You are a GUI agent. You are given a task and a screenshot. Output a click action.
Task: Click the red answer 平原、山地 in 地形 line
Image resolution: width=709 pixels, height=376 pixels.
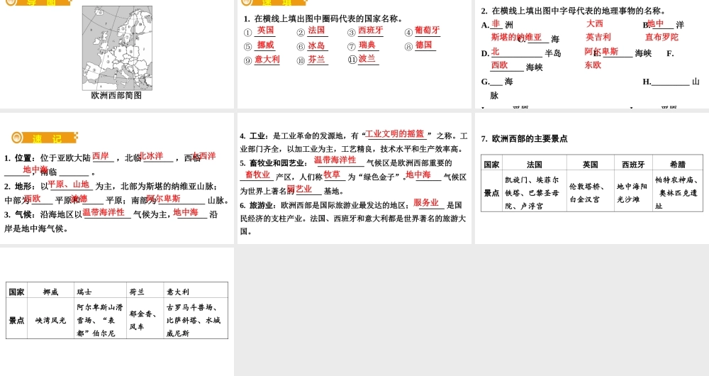pos(69,184)
